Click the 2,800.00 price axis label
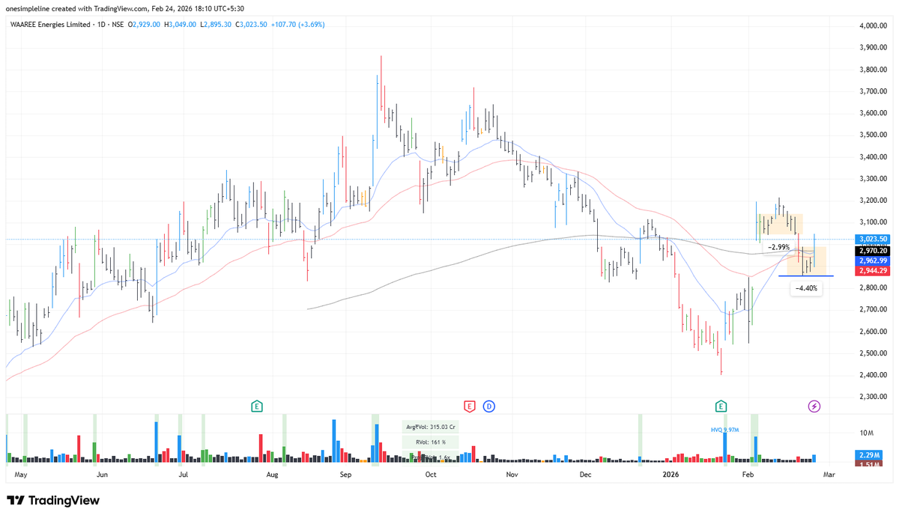The height and width of the screenshot is (518, 899). pyautogui.click(x=873, y=287)
